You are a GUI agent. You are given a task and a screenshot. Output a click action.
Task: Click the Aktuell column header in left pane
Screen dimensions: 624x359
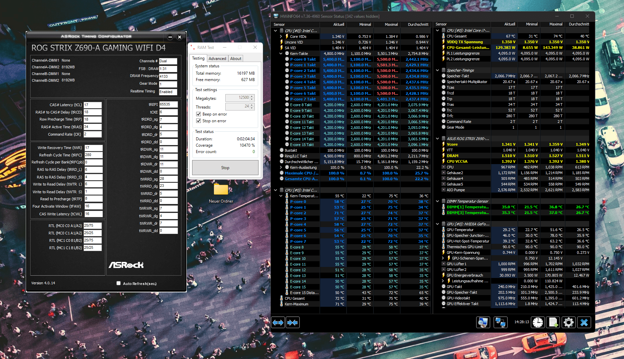(x=333, y=24)
